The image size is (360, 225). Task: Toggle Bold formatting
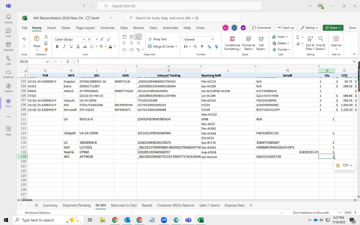pyautogui.click(x=57, y=46)
